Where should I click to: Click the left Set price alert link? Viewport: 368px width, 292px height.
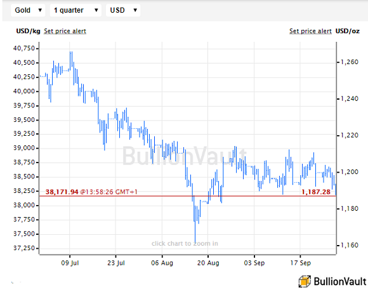point(65,31)
